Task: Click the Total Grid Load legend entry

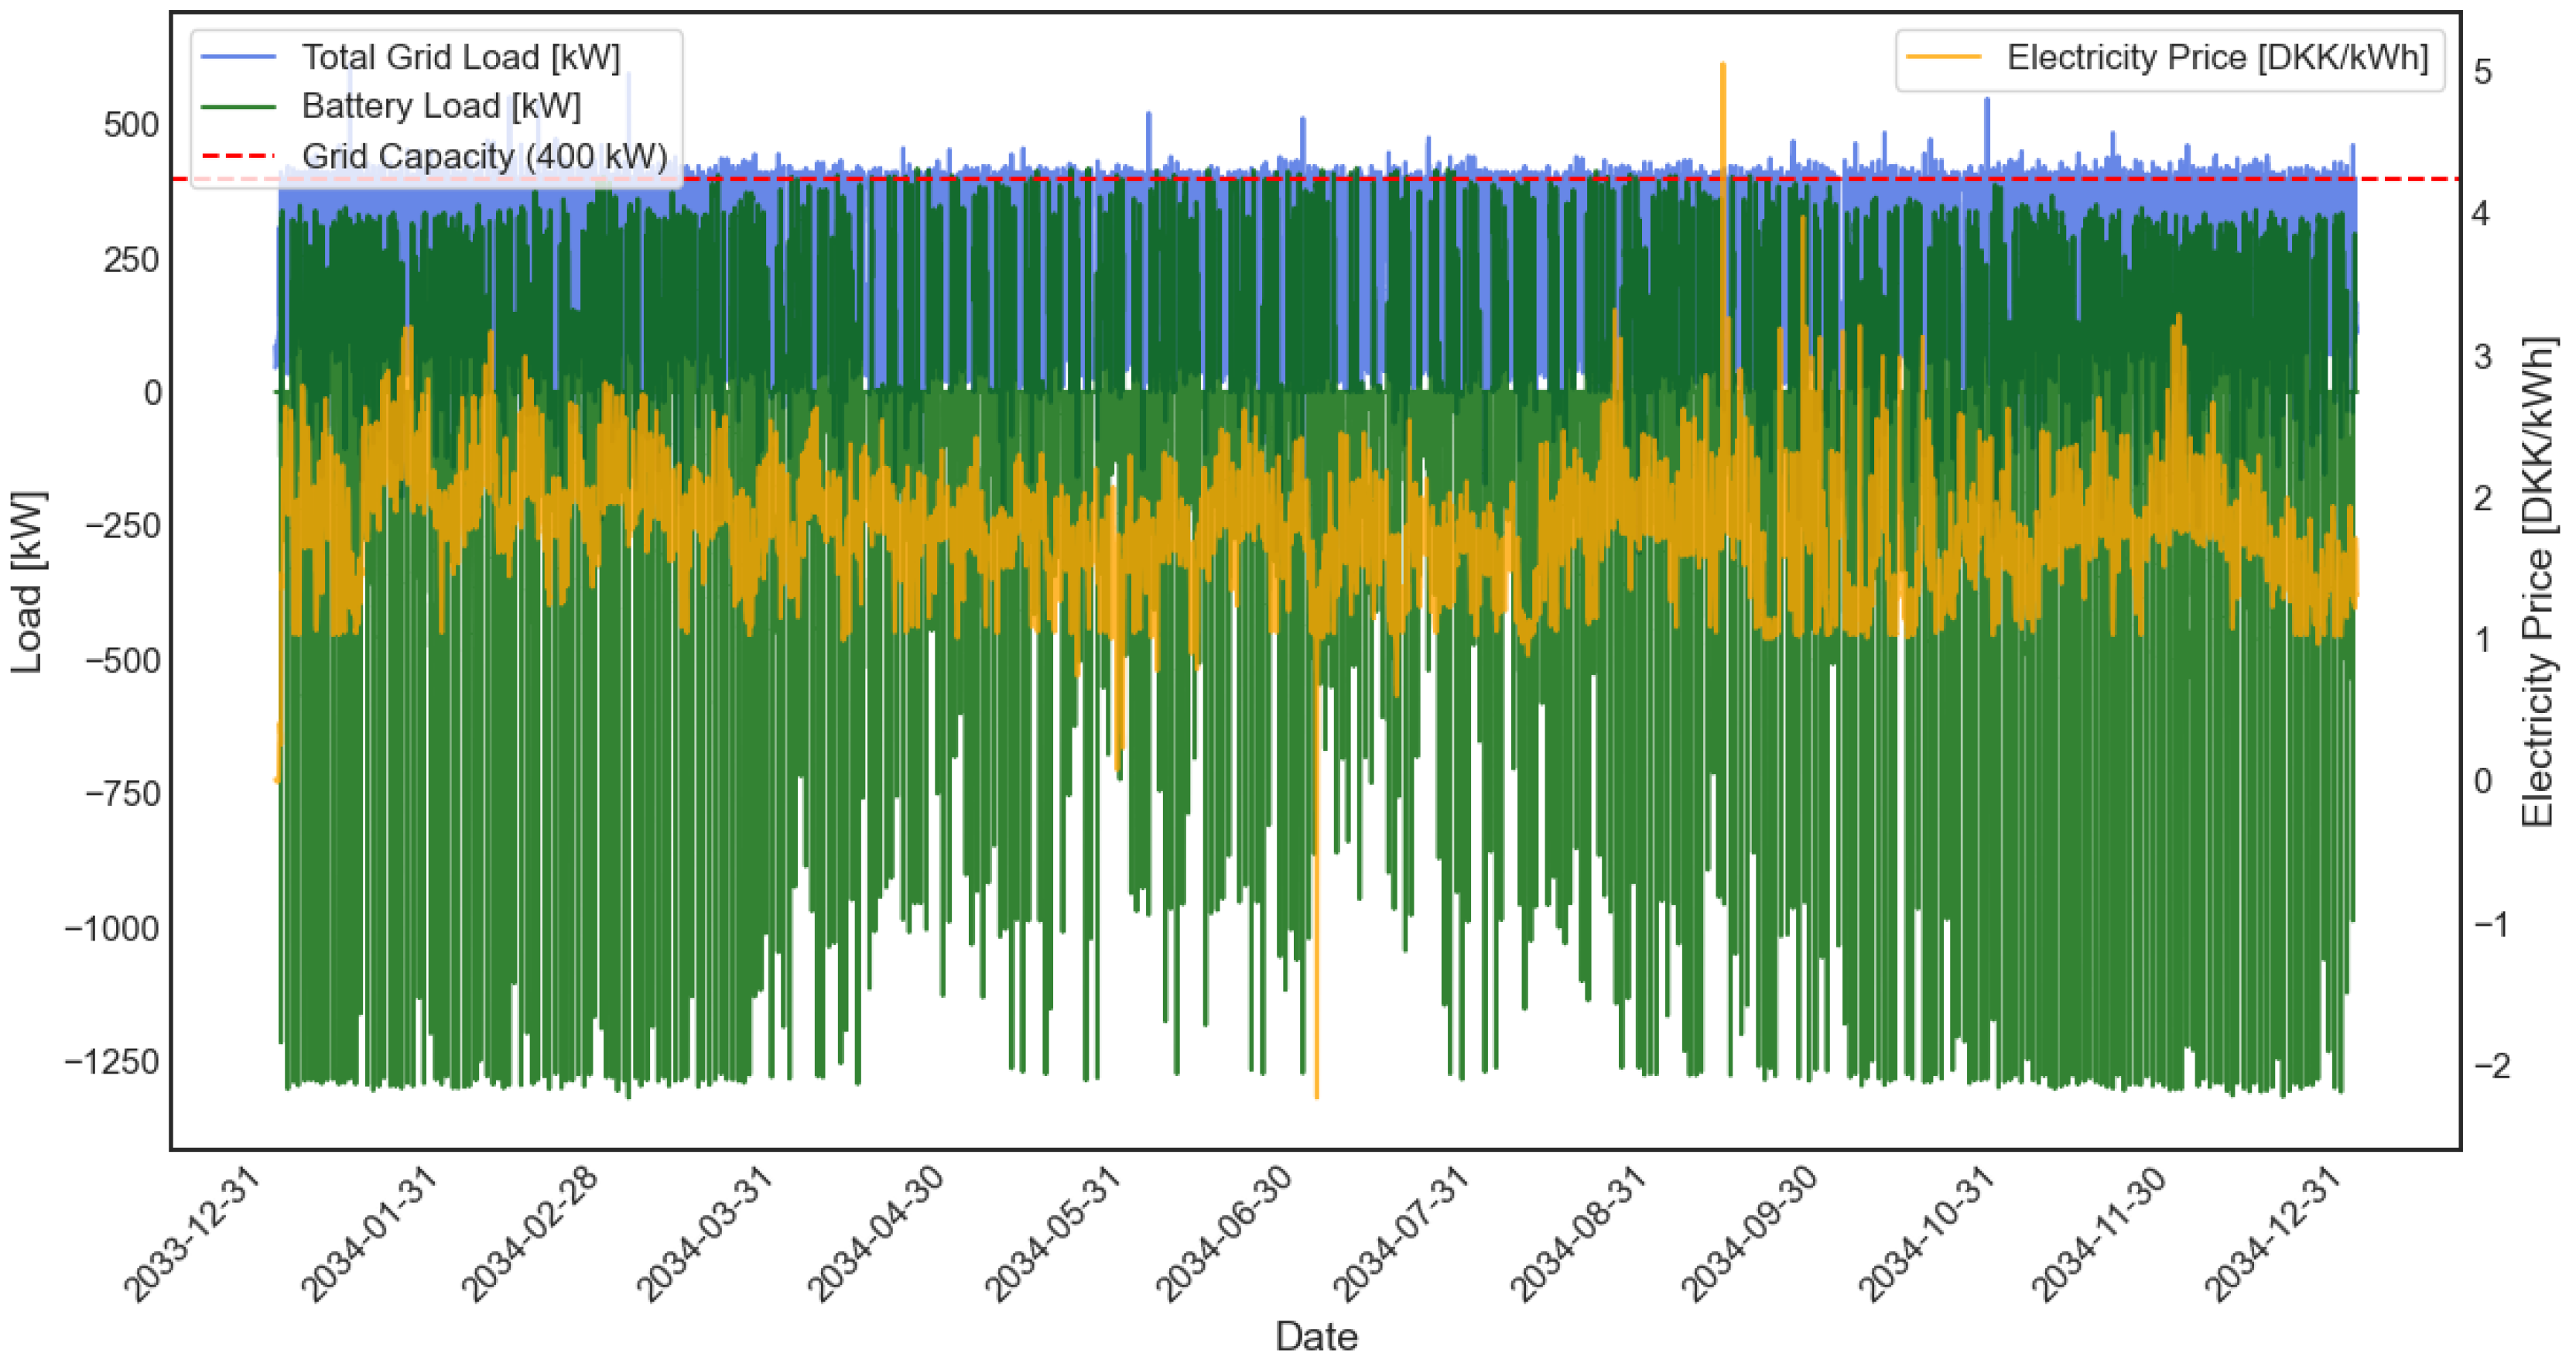Action: click(460, 57)
